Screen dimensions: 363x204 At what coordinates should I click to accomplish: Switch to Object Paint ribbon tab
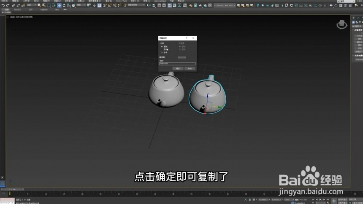[x=44, y=9]
